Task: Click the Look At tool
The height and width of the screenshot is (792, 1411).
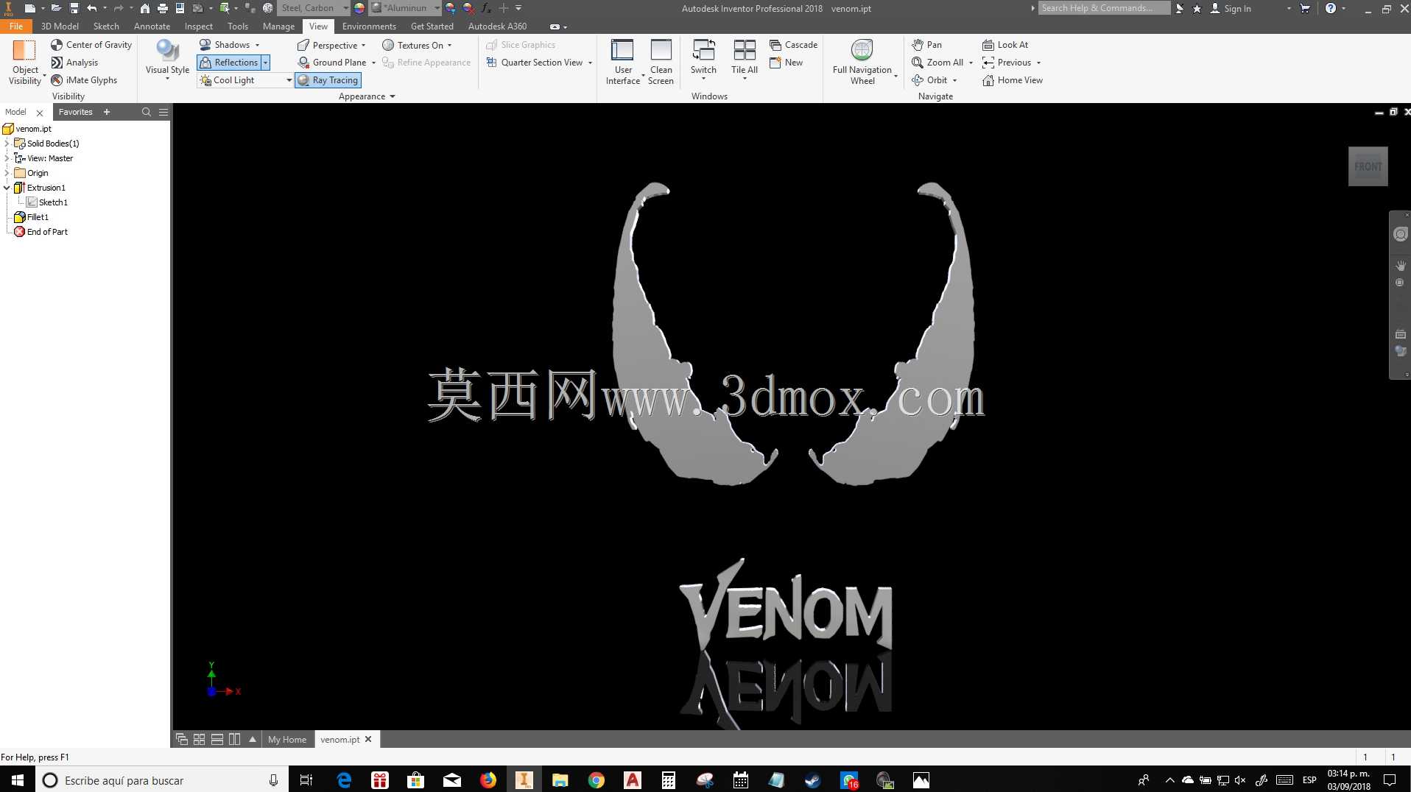Action: (x=1005, y=45)
